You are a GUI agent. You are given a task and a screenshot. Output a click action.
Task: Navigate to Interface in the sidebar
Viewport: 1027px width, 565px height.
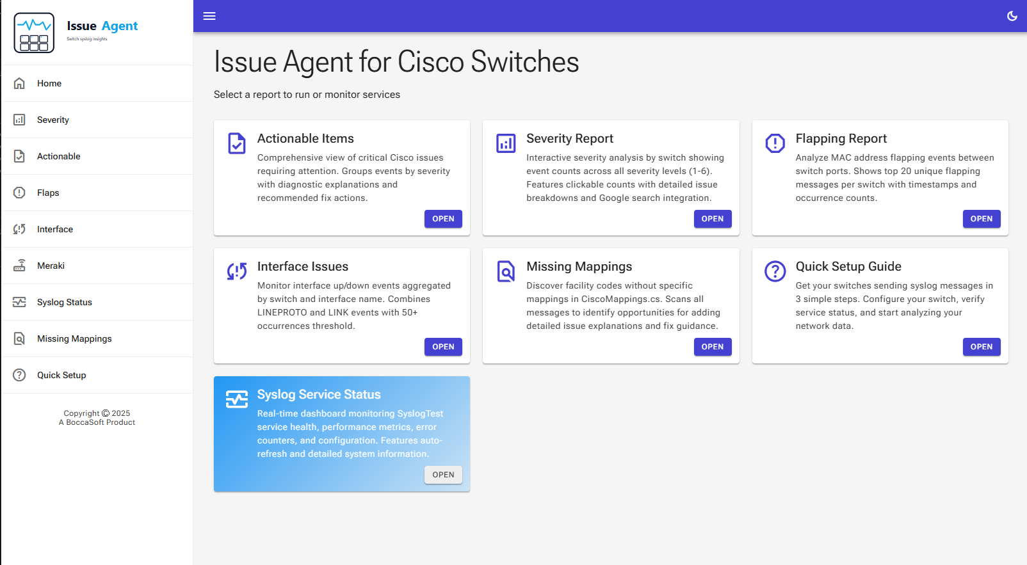pos(97,229)
